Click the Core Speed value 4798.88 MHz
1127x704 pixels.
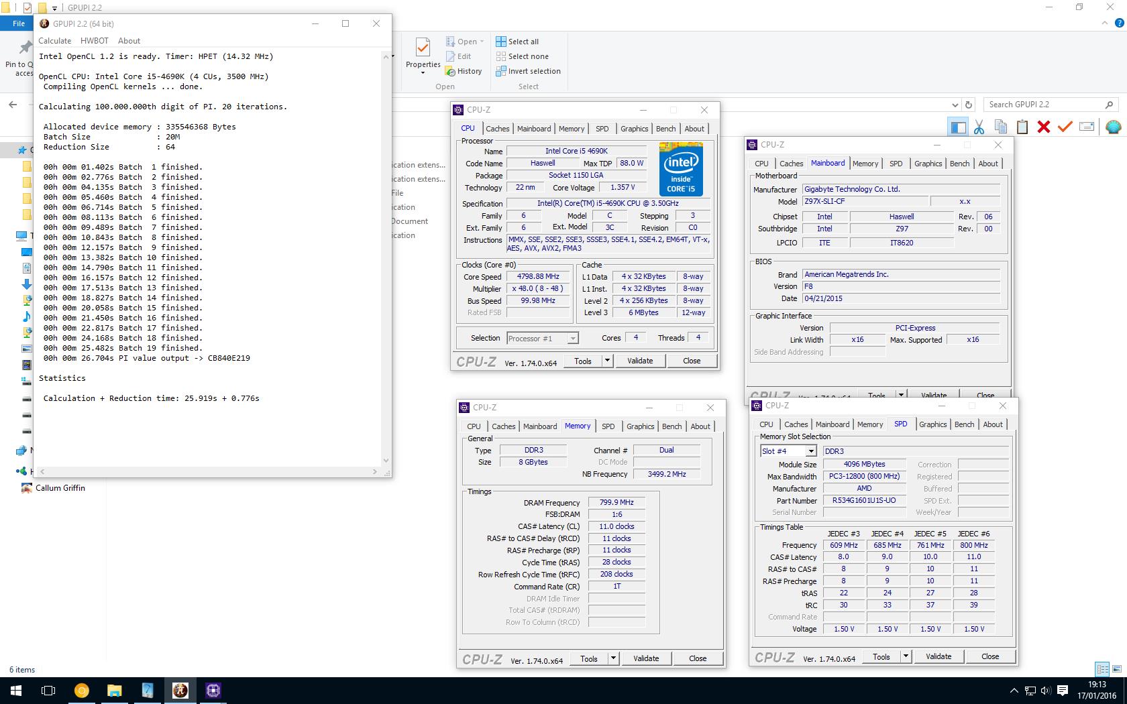539,276
